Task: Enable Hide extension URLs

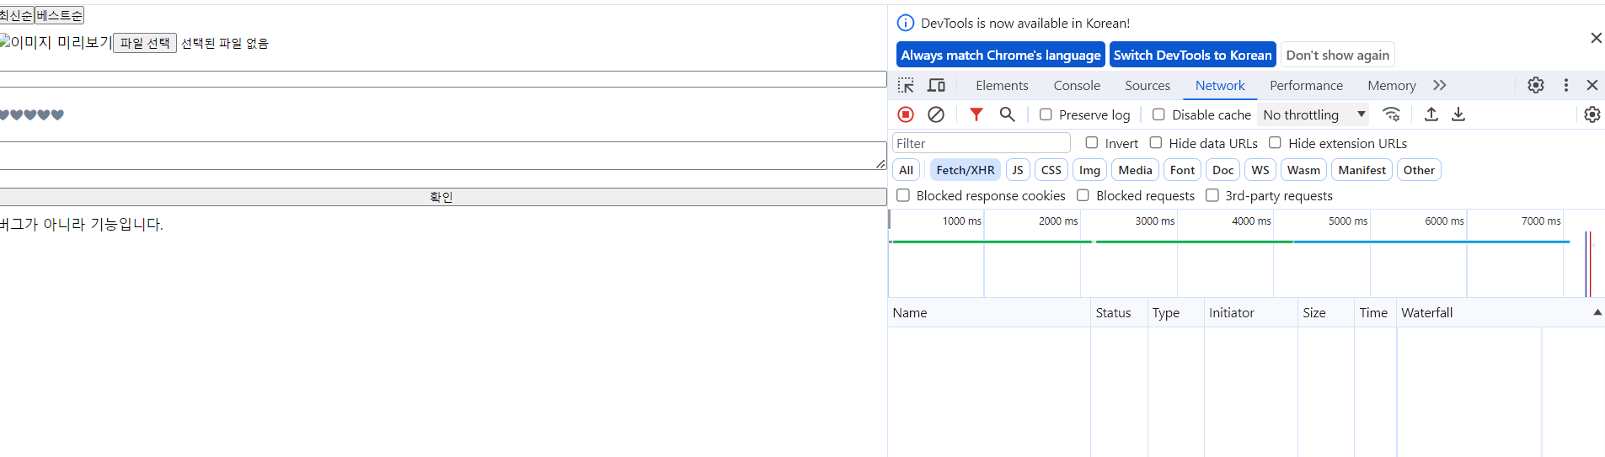Action: pyautogui.click(x=1275, y=143)
